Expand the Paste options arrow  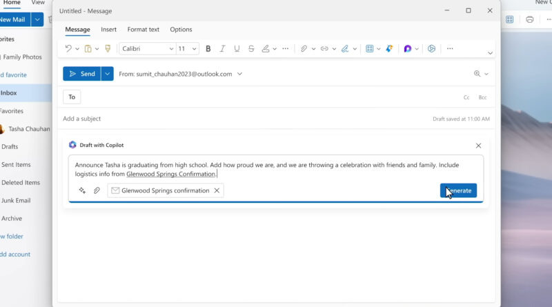pyautogui.click(x=97, y=49)
